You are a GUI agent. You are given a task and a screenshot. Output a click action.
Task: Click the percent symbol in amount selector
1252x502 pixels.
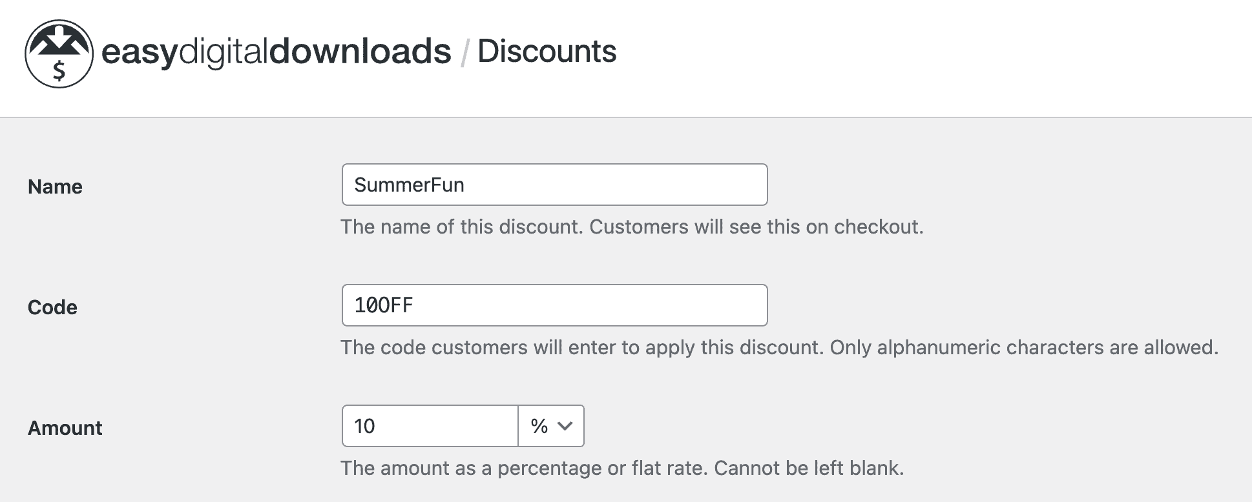[x=539, y=426]
